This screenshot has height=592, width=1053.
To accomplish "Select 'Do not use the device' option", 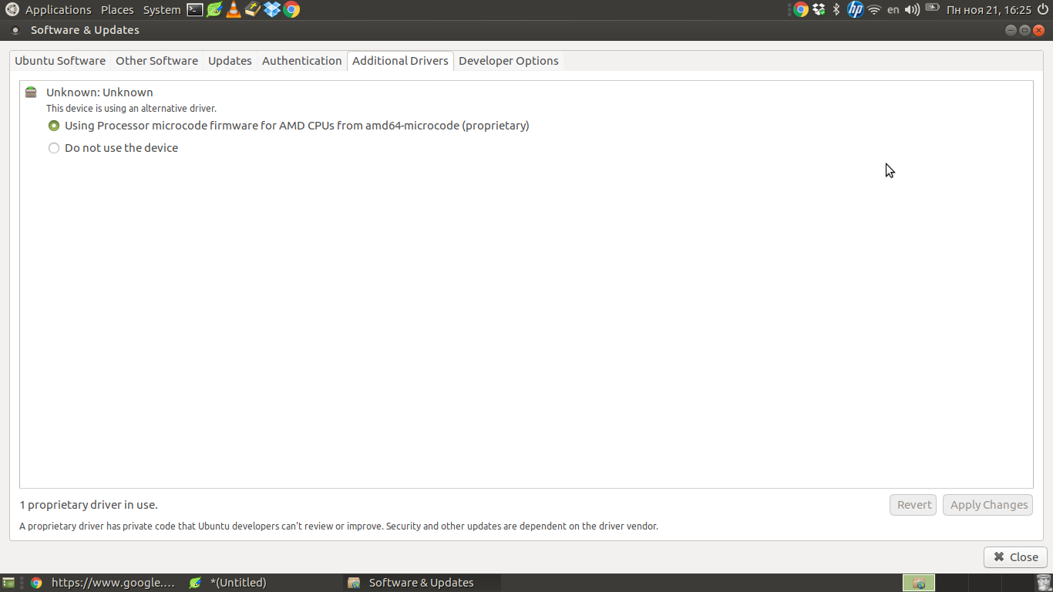I will [54, 148].
